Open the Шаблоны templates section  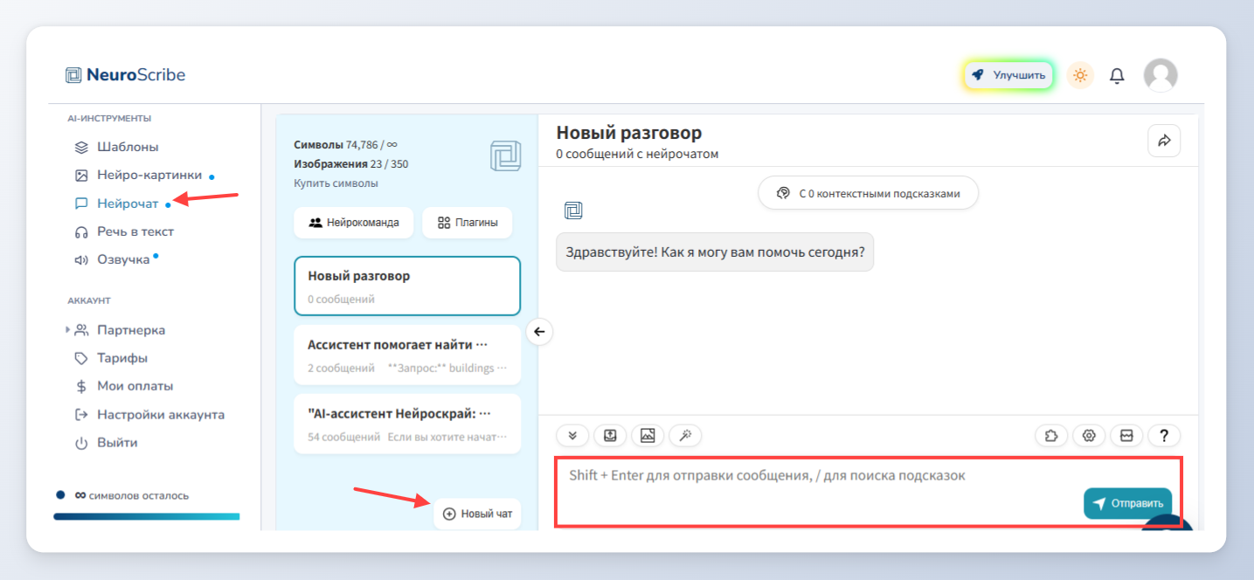(128, 147)
